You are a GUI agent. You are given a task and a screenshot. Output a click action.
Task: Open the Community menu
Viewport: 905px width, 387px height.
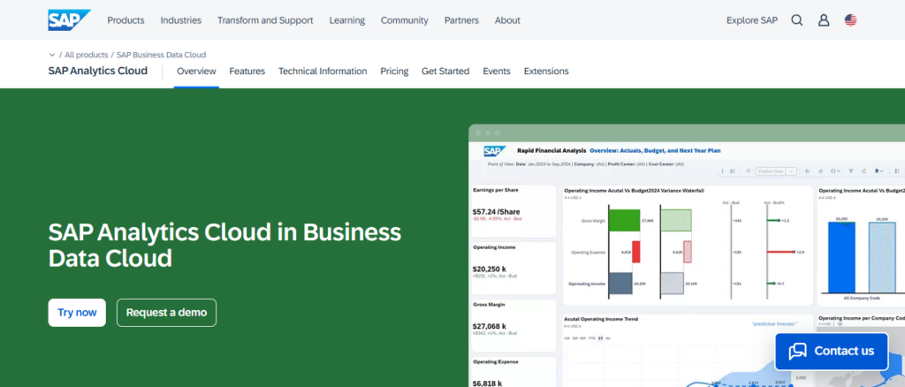(405, 20)
